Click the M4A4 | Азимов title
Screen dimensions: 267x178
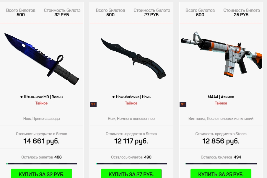(x=221, y=97)
